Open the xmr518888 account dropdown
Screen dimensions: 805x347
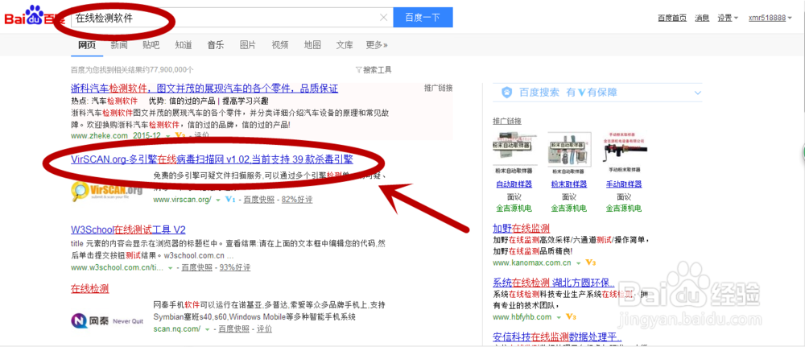pos(770,18)
